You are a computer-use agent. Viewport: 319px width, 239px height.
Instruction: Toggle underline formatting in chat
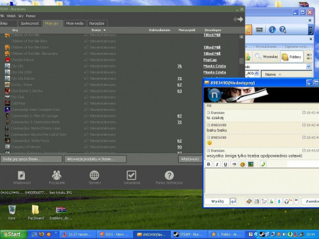pos(225,164)
